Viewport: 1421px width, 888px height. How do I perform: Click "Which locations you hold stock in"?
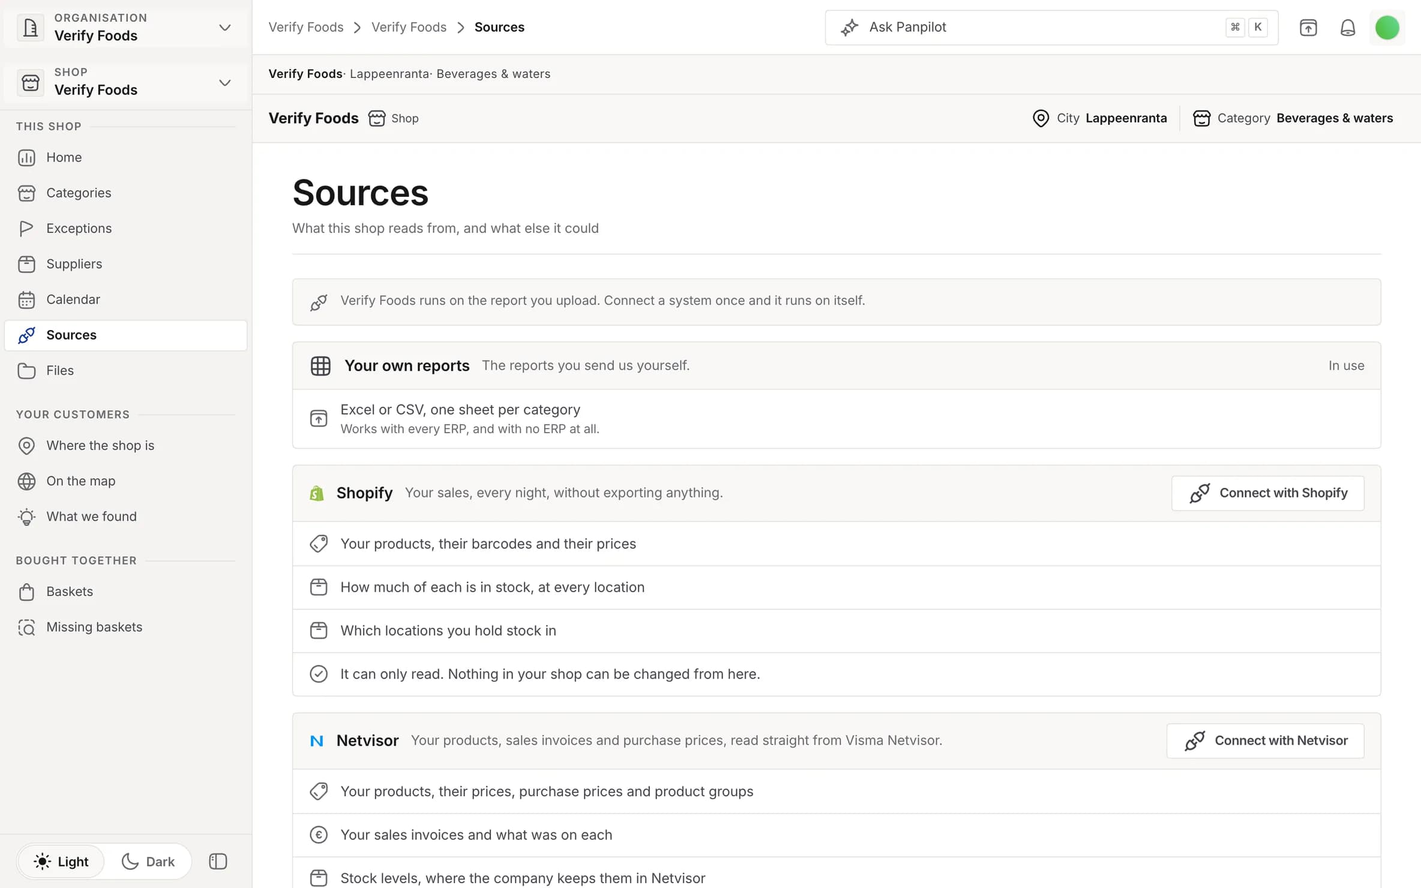point(448,631)
